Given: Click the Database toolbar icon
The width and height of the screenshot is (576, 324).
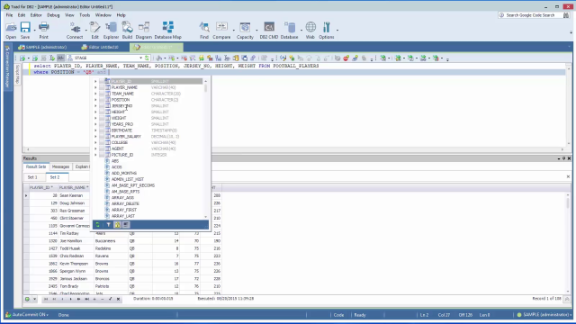Looking at the screenshot, I should [289, 30].
